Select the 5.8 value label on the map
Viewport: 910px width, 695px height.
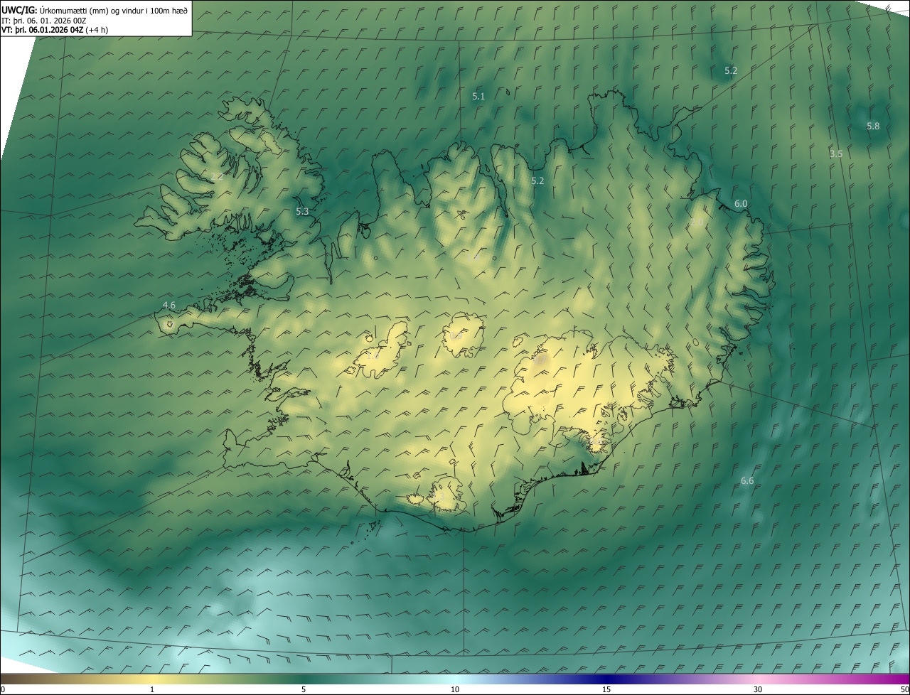pyautogui.click(x=873, y=126)
